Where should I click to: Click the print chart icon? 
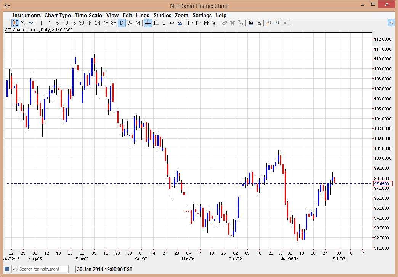coord(250,23)
